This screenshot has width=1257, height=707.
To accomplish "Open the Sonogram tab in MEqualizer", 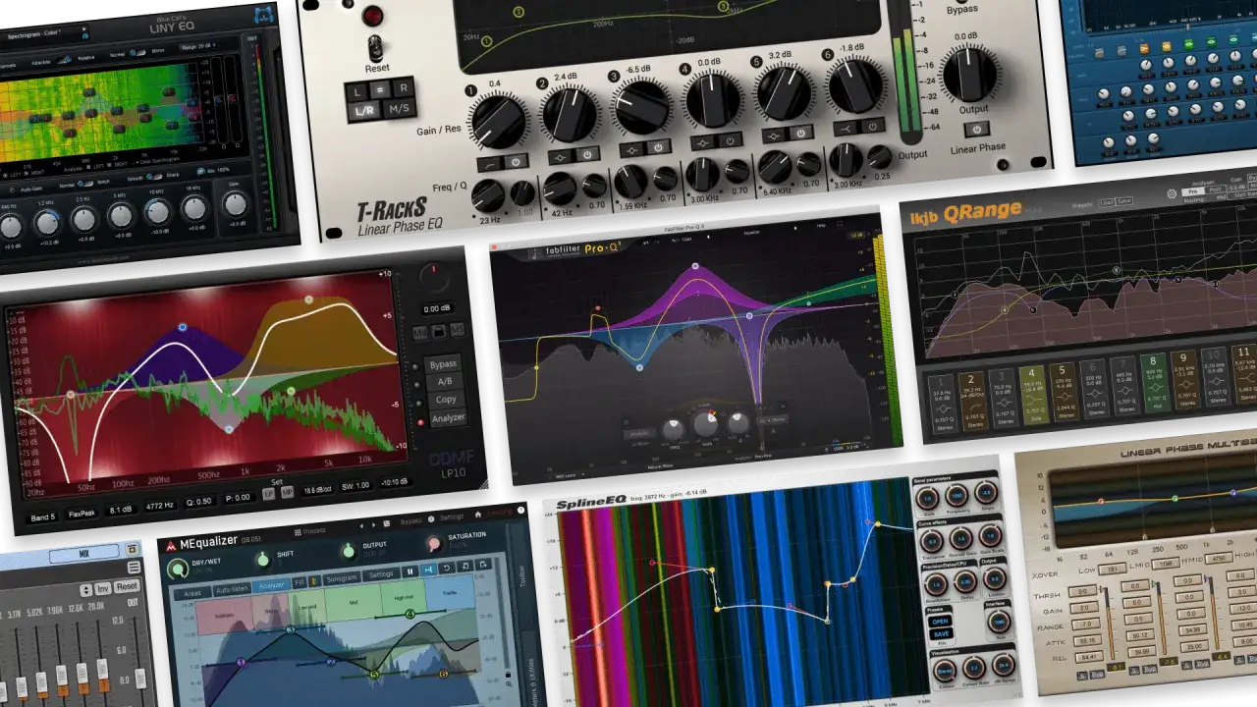I will [x=342, y=578].
